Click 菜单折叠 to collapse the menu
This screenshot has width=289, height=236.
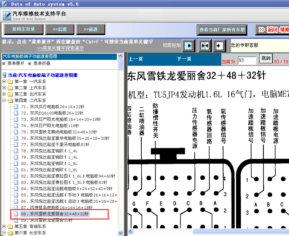pos(42,63)
